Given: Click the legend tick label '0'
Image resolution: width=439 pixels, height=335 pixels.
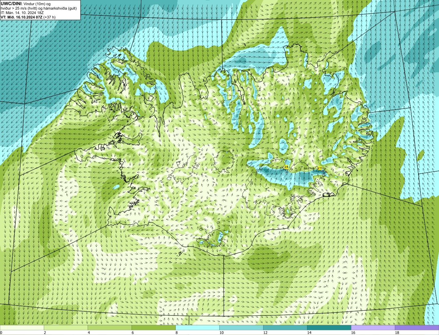Looking at the screenshot, I should [x=1, y=333].
